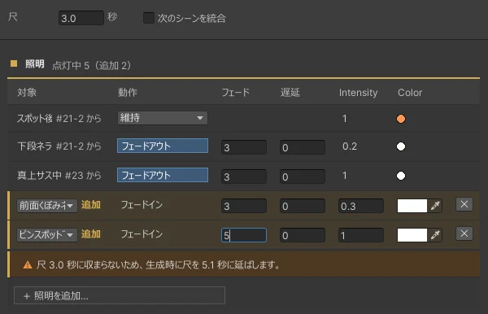The image size is (488, 314).
Task: Click the yellow 照明 section square marker
Action: point(14,63)
